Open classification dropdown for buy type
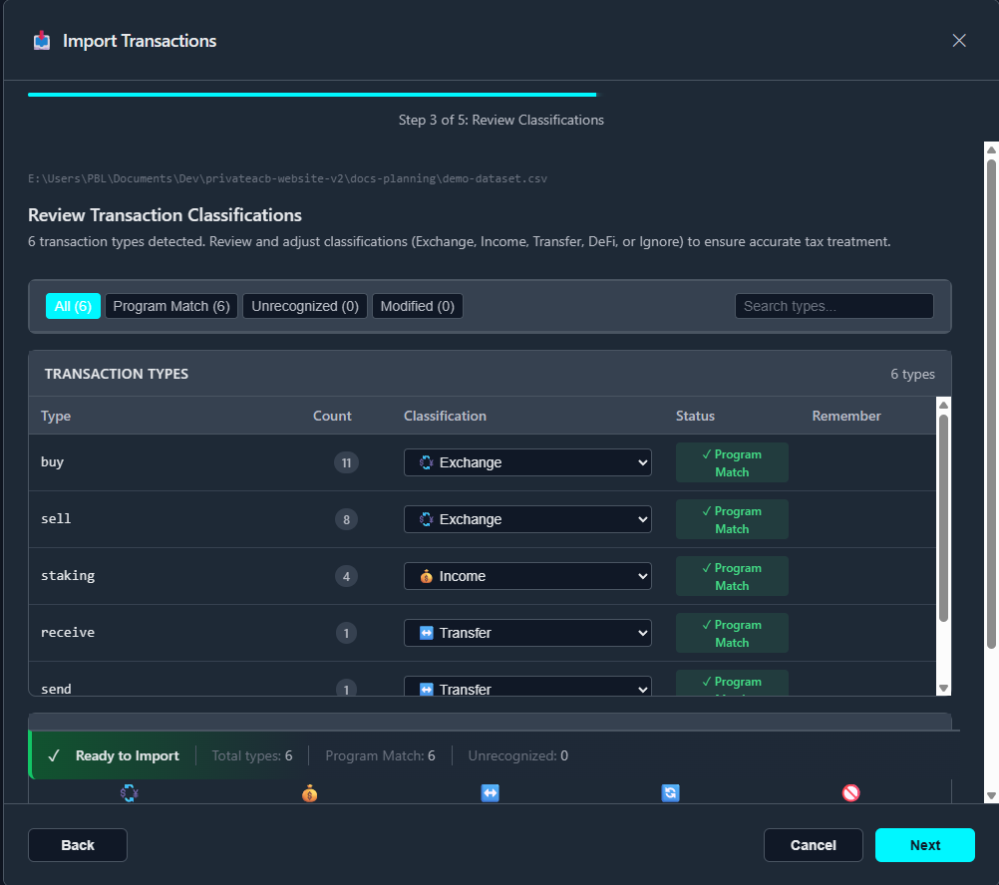 pyautogui.click(x=527, y=462)
